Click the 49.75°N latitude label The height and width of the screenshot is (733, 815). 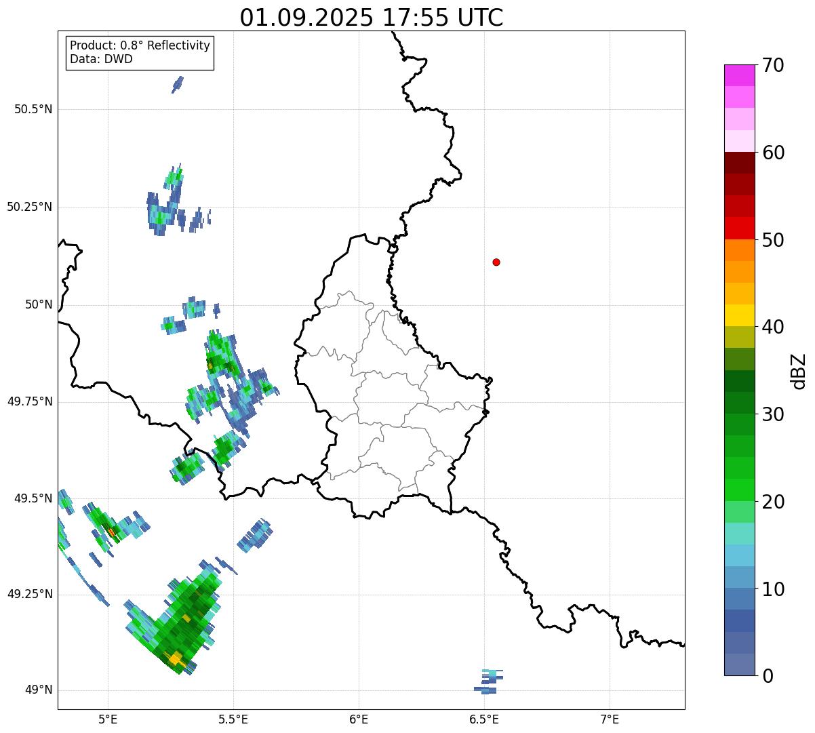[29, 401]
